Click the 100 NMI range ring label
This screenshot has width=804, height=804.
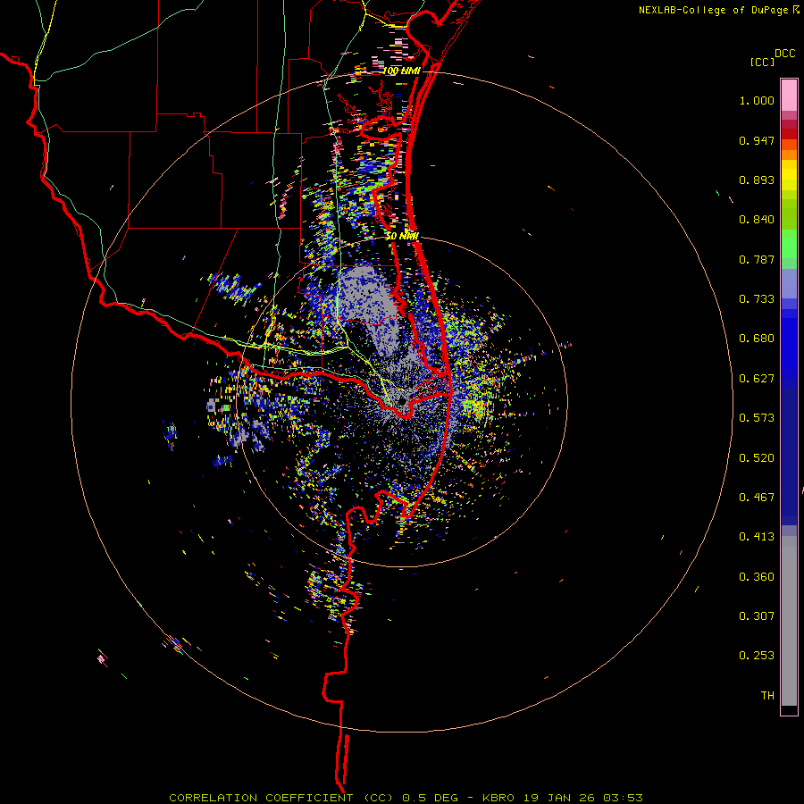401,71
